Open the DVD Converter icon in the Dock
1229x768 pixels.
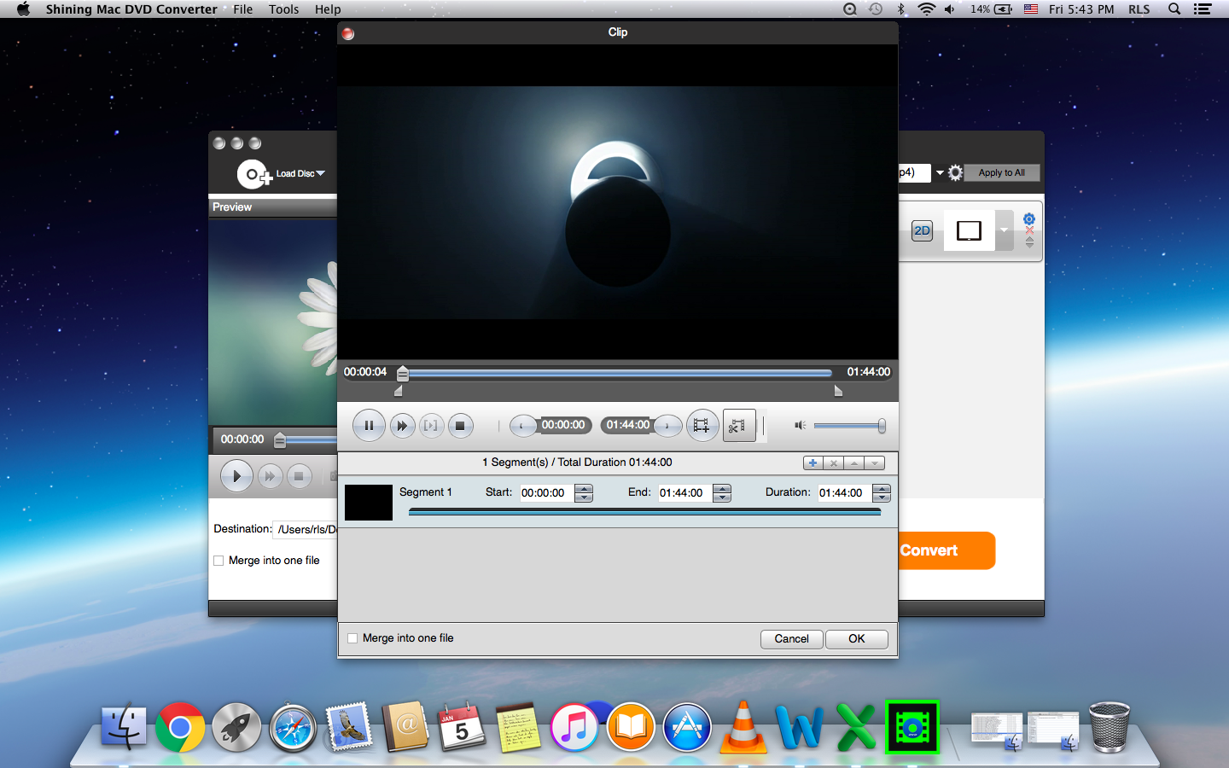pos(912,727)
